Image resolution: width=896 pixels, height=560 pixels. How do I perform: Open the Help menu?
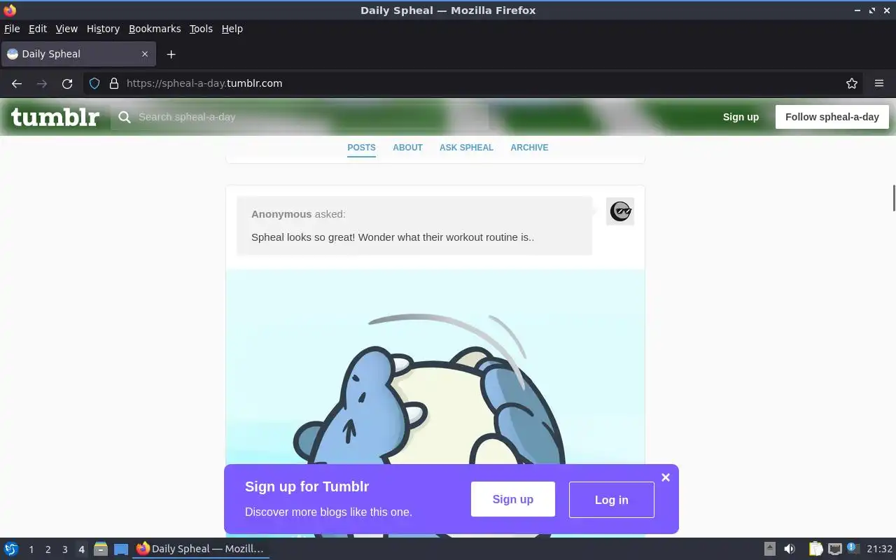[232, 29]
